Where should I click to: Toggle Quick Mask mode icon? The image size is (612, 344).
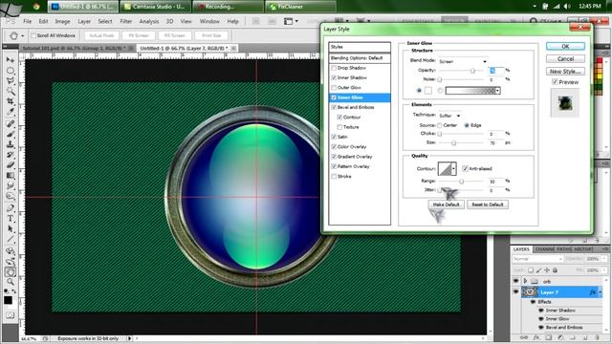point(10,314)
